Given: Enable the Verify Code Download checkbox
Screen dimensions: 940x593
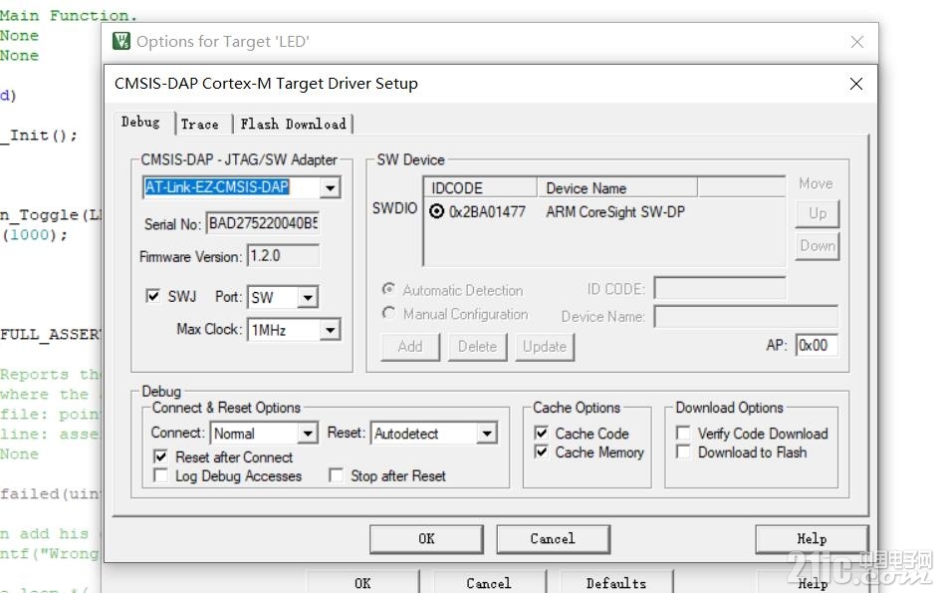Looking at the screenshot, I should [x=682, y=433].
